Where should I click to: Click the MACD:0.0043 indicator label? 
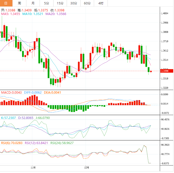coord(11,93)
